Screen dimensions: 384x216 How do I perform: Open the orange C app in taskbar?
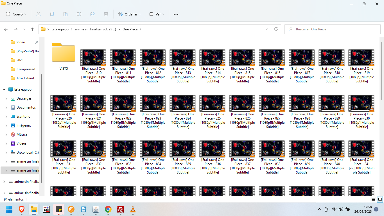pyautogui.click(x=71, y=209)
